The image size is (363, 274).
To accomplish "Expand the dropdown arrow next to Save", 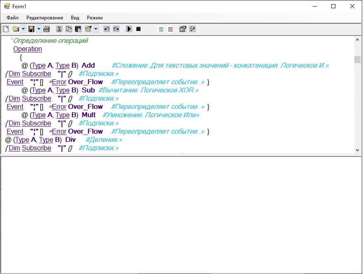I will [x=39, y=29].
